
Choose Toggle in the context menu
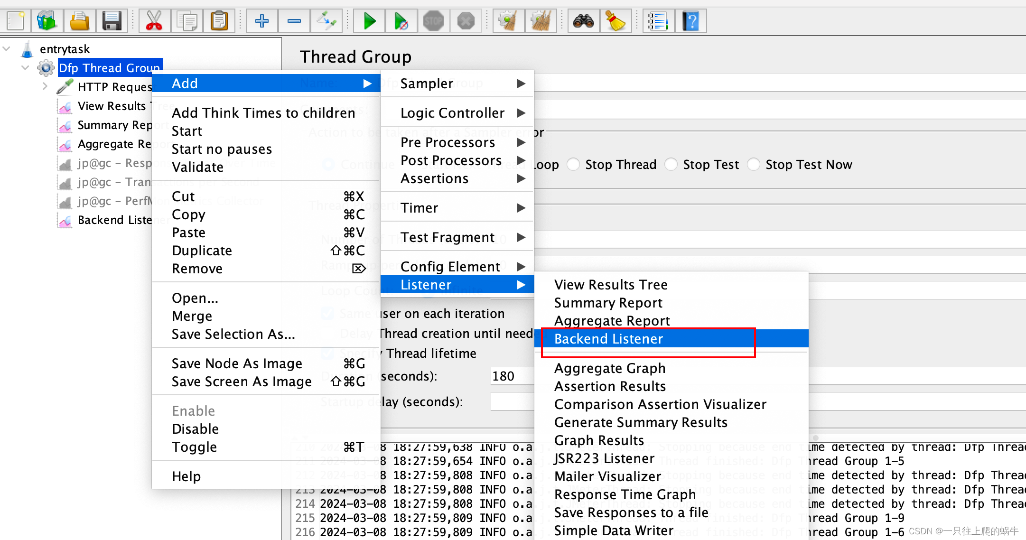tap(266, 447)
